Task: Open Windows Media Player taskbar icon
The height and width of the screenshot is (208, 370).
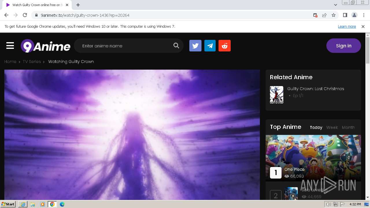Action: coord(42,204)
